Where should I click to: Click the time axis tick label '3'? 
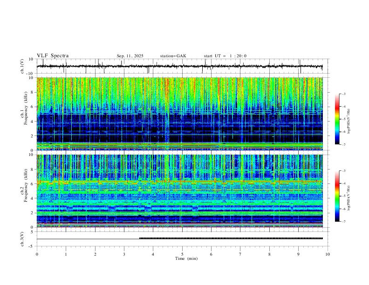124,254
